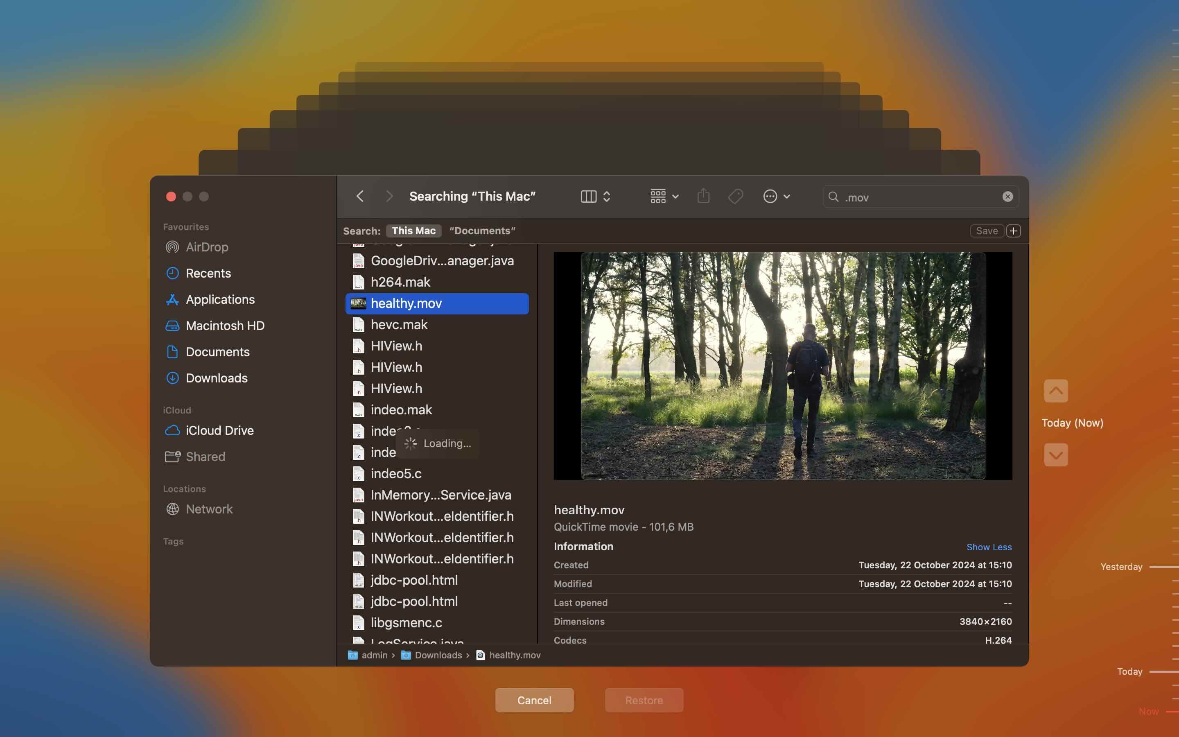This screenshot has height=737, width=1179.
Task: Open Applications in the sidebar
Action: pos(220,299)
